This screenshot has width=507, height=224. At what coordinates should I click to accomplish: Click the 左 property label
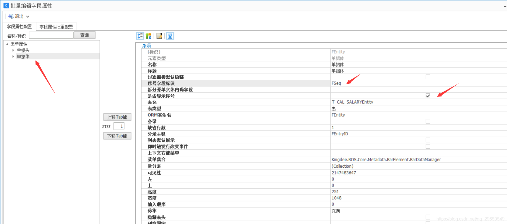(150, 179)
